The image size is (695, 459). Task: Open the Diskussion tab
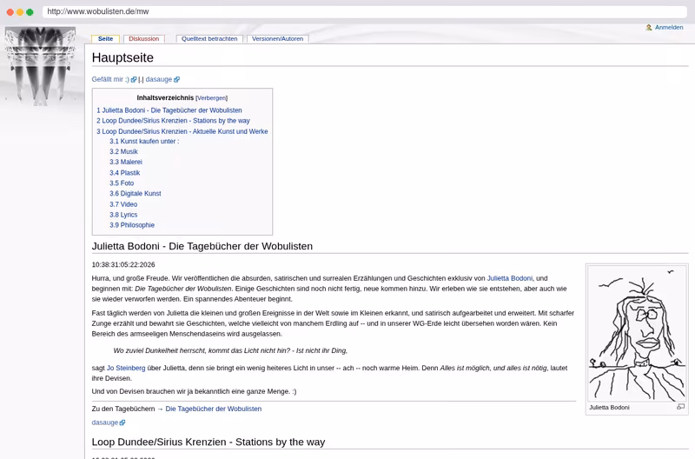(x=143, y=39)
